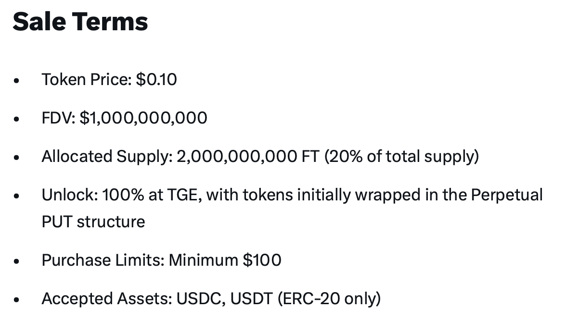Click the $1,000,000,000 FDV value
Viewport: 567px width, 321px height.
(x=143, y=118)
